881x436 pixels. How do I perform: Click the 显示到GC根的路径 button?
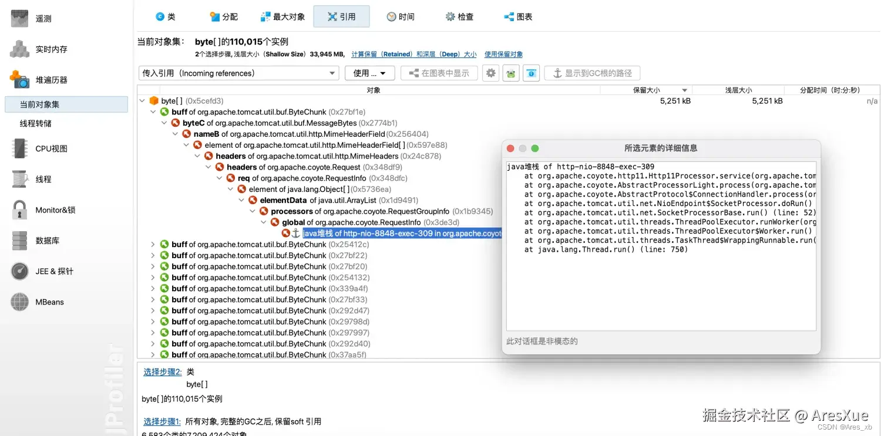(x=592, y=73)
